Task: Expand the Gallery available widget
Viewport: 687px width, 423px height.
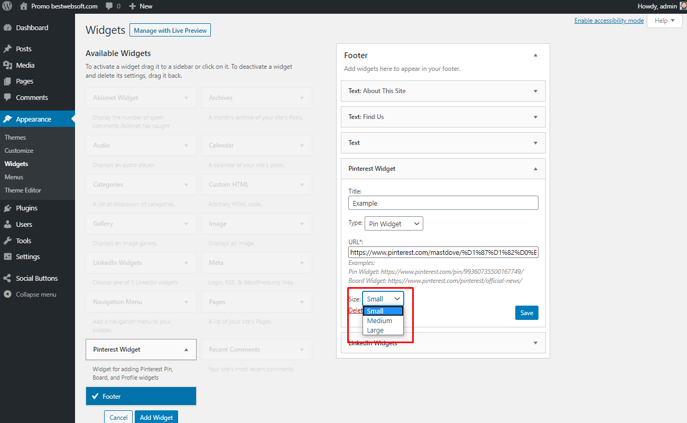Action: tap(186, 224)
